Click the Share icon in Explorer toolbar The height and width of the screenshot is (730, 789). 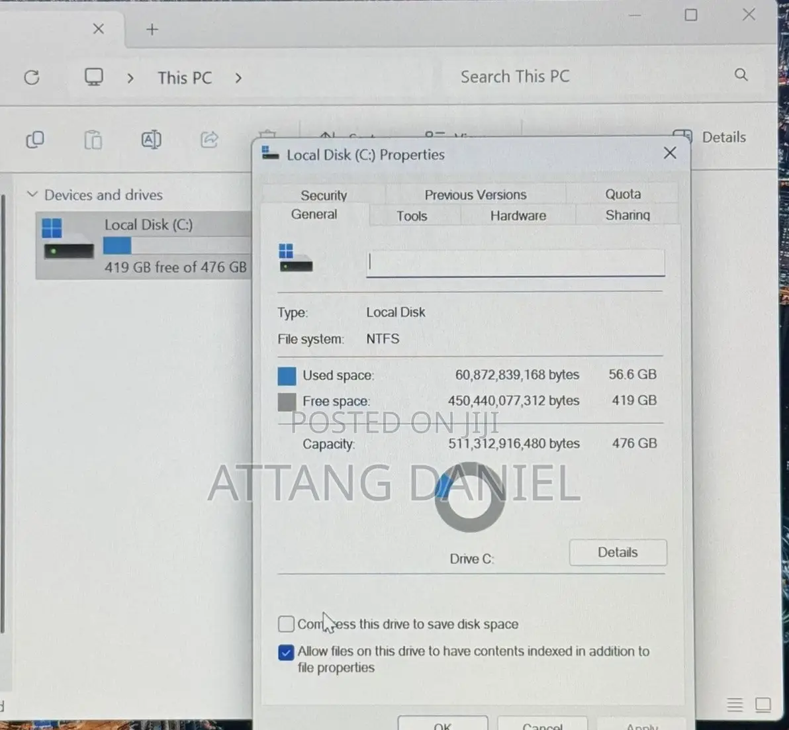[x=209, y=140]
